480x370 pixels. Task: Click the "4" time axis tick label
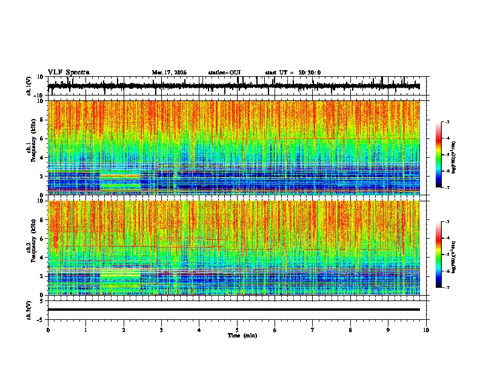point(199,329)
